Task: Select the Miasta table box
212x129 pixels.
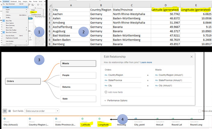Action: click(78, 63)
